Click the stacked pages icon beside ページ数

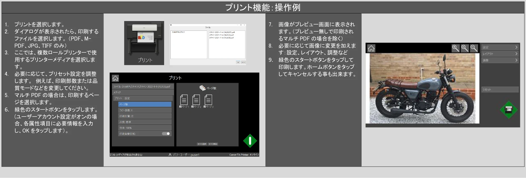(202, 88)
